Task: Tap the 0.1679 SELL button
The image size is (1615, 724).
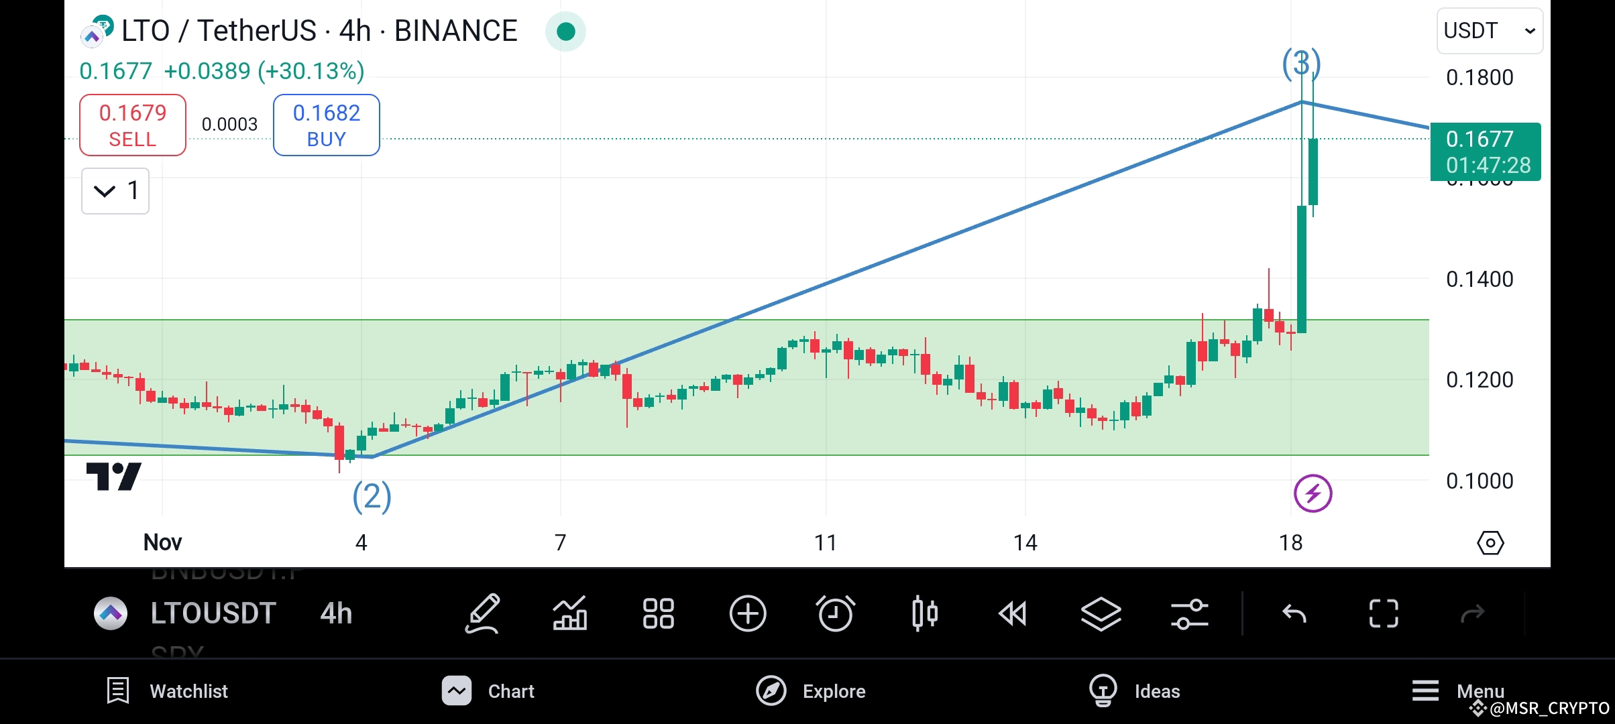Action: [133, 125]
